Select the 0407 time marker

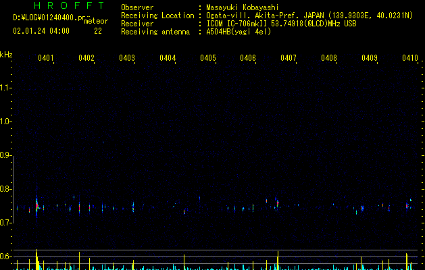pyautogui.click(x=289, y=58)
